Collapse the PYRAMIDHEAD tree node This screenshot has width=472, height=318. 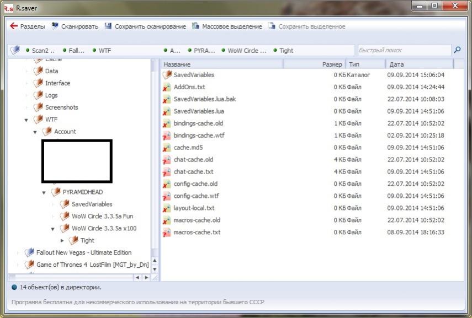point(44,192)
